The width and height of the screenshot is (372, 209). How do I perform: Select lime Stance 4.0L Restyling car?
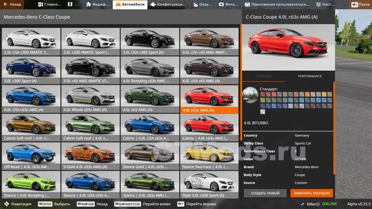(x=31, y=185)
